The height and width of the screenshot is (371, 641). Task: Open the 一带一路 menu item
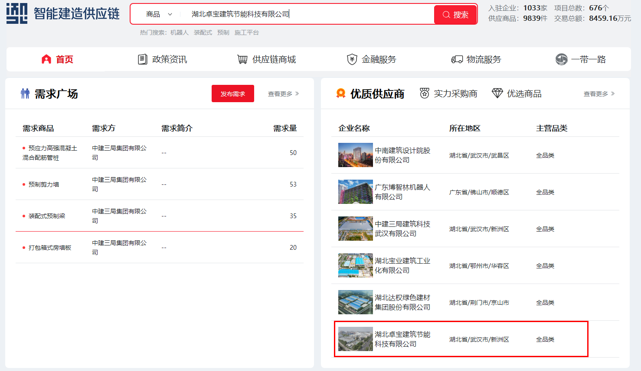tap(581, 59)
